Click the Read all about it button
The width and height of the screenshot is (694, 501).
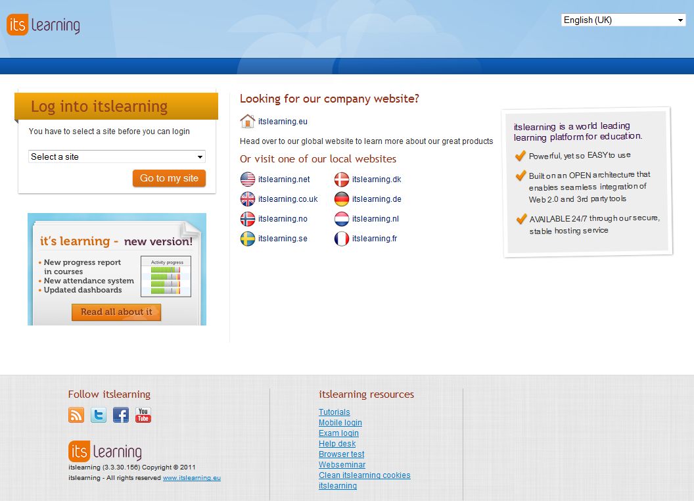click(x=116, y=312)
